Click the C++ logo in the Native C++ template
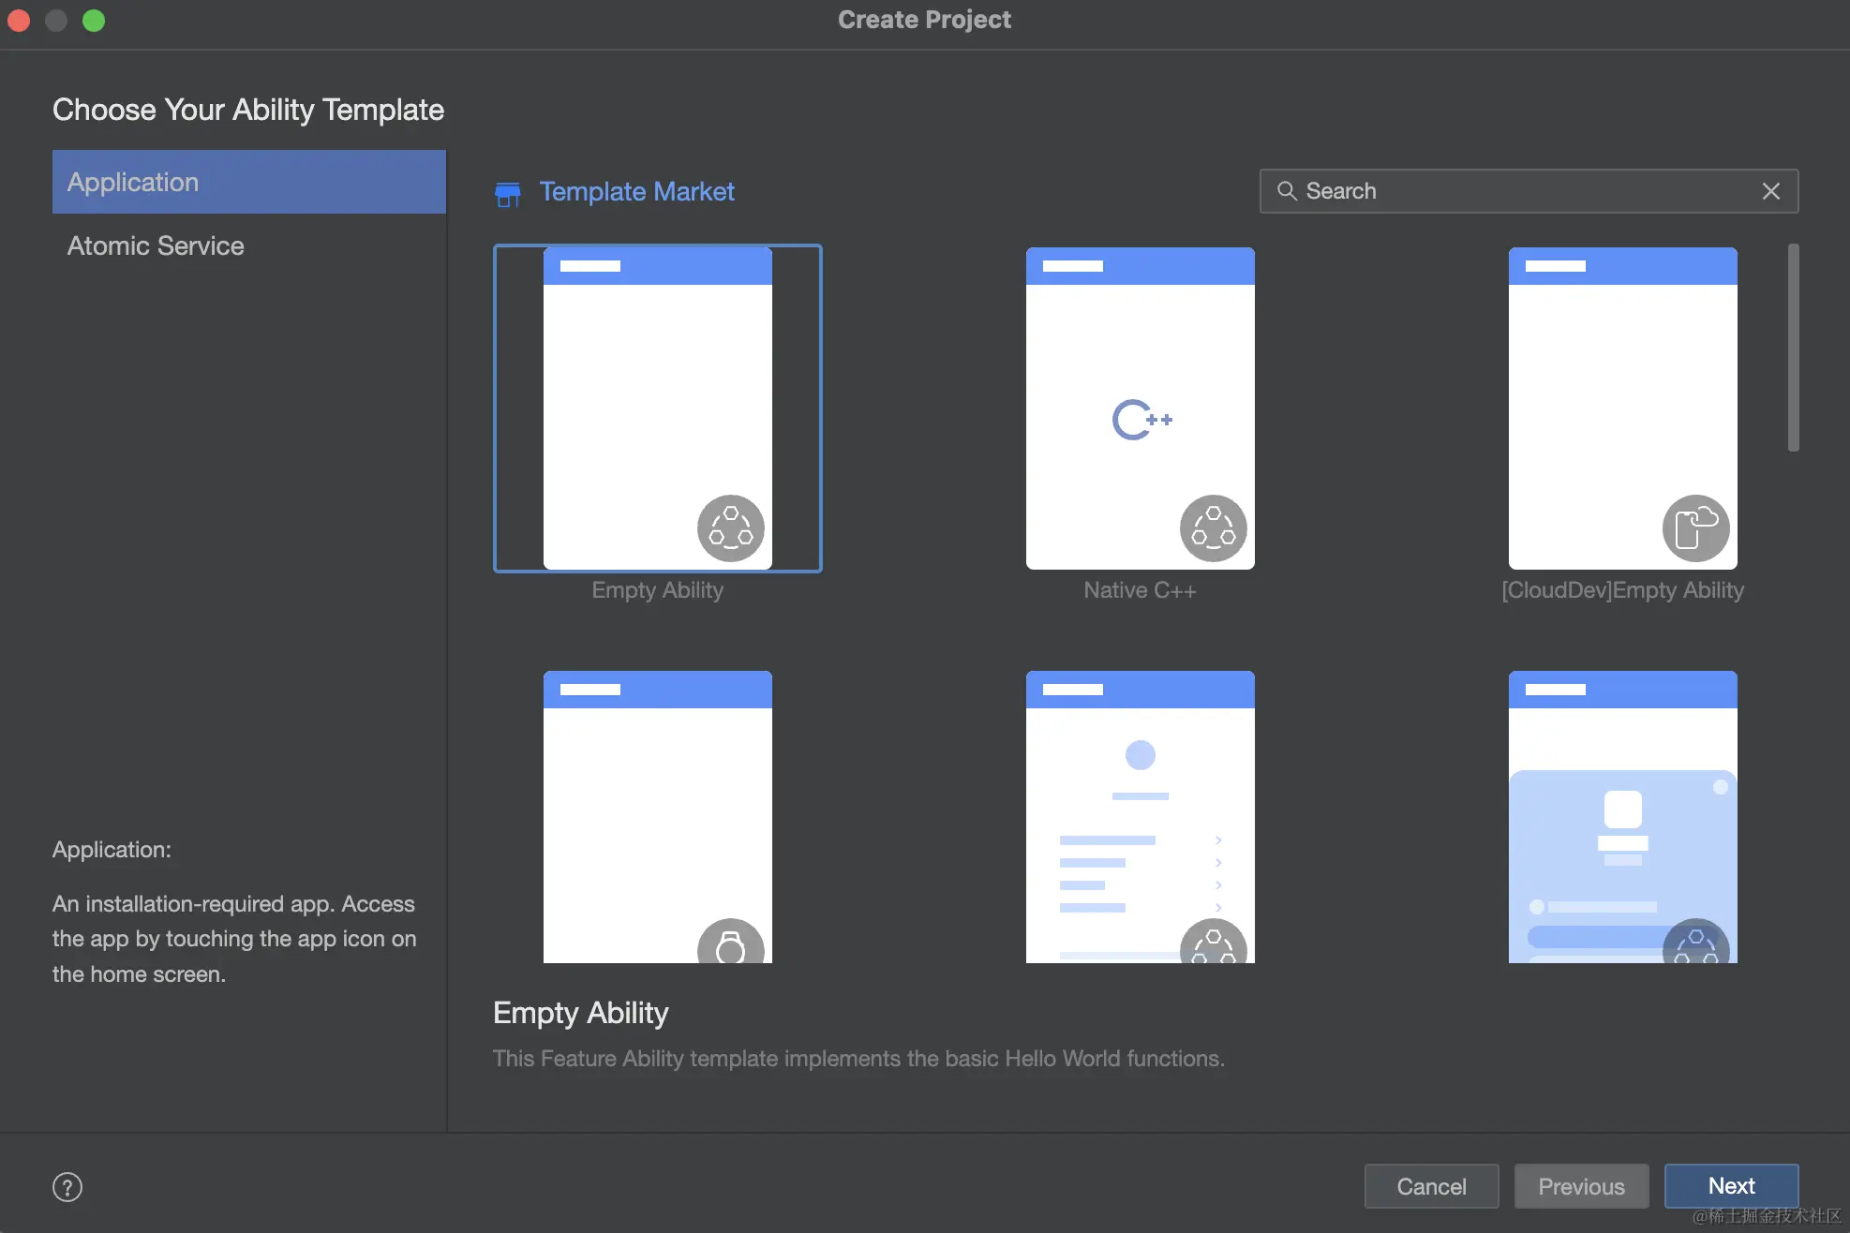 (1141, 420)
